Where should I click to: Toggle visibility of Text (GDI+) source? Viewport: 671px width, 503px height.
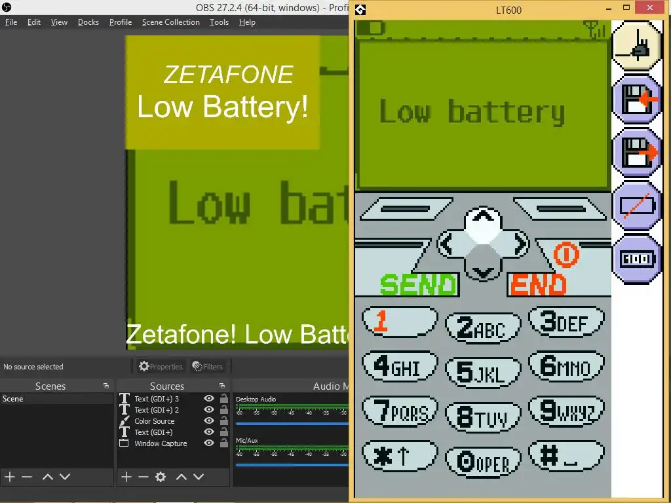click(209, 432)
